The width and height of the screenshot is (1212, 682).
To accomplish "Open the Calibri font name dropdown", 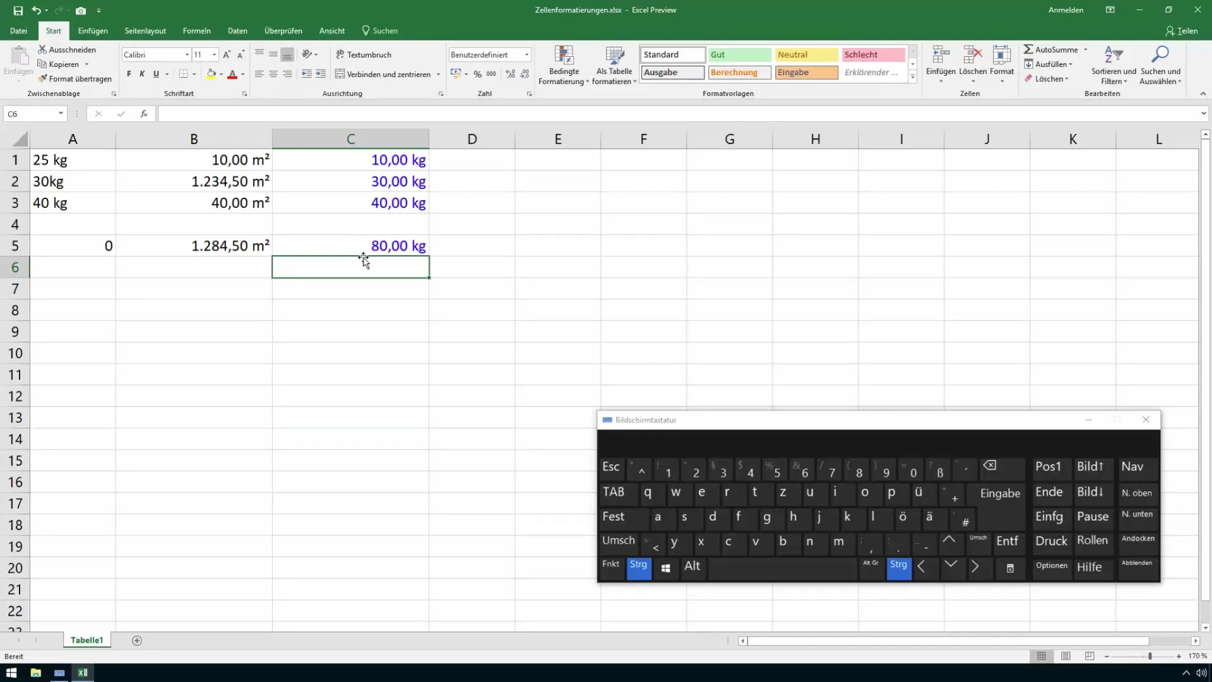I will point(187,55).
